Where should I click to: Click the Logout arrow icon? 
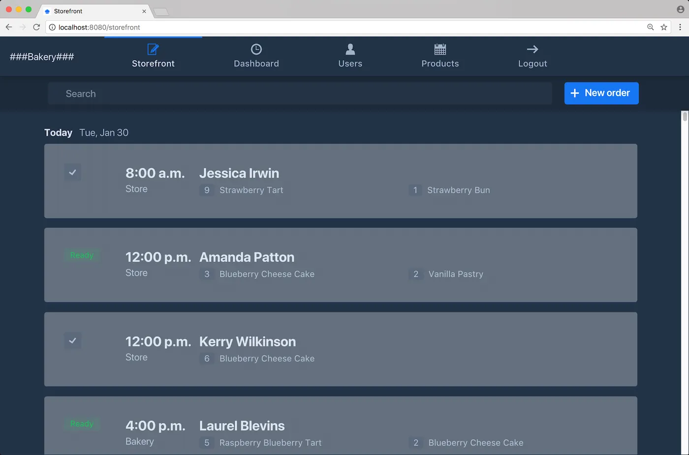click(x=532, y=49)
